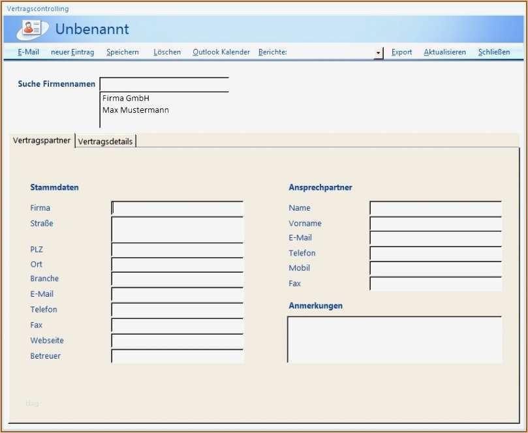Click the E-Mail toolbar button

(28, 52)
